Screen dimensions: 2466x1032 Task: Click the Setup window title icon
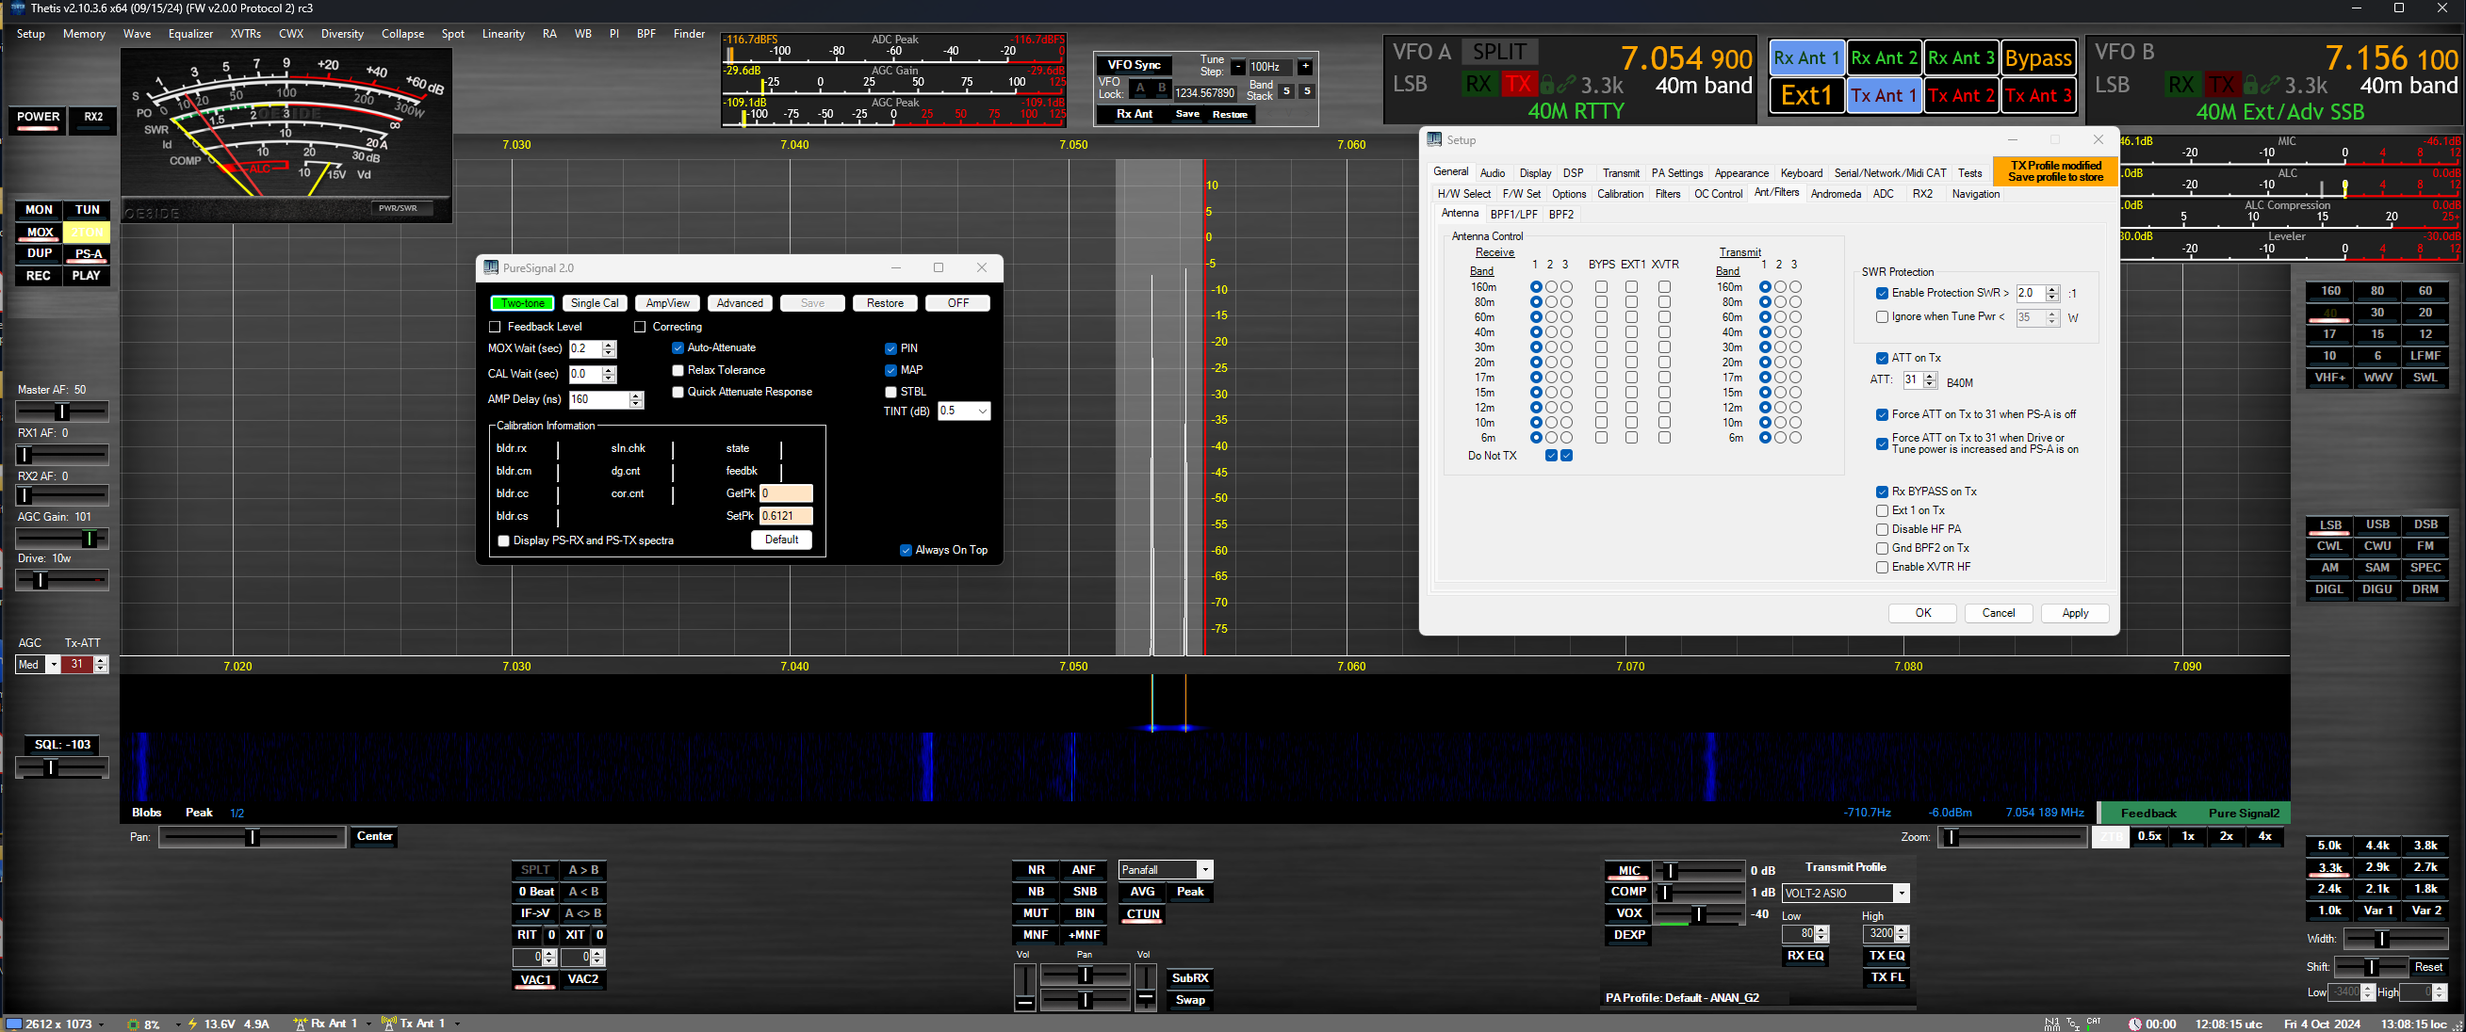[1434, 139]
